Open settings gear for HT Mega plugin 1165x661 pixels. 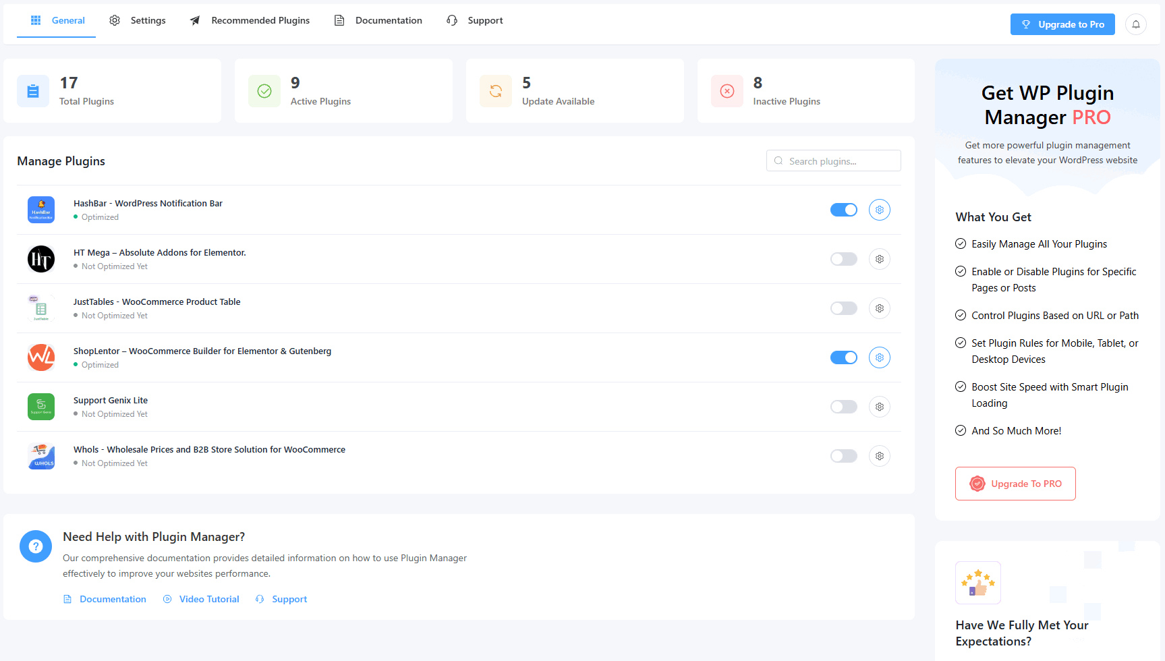pyautogui.click(x=880, y=259)
